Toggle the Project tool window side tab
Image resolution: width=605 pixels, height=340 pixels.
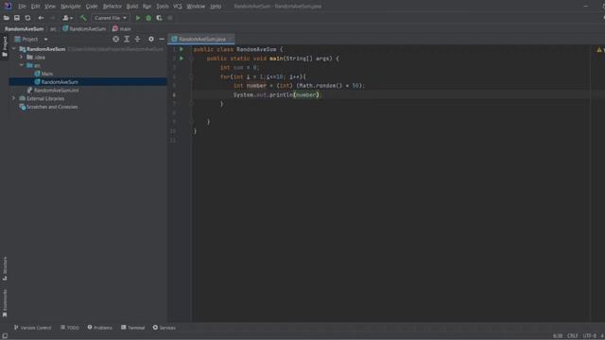pos(5,46)
